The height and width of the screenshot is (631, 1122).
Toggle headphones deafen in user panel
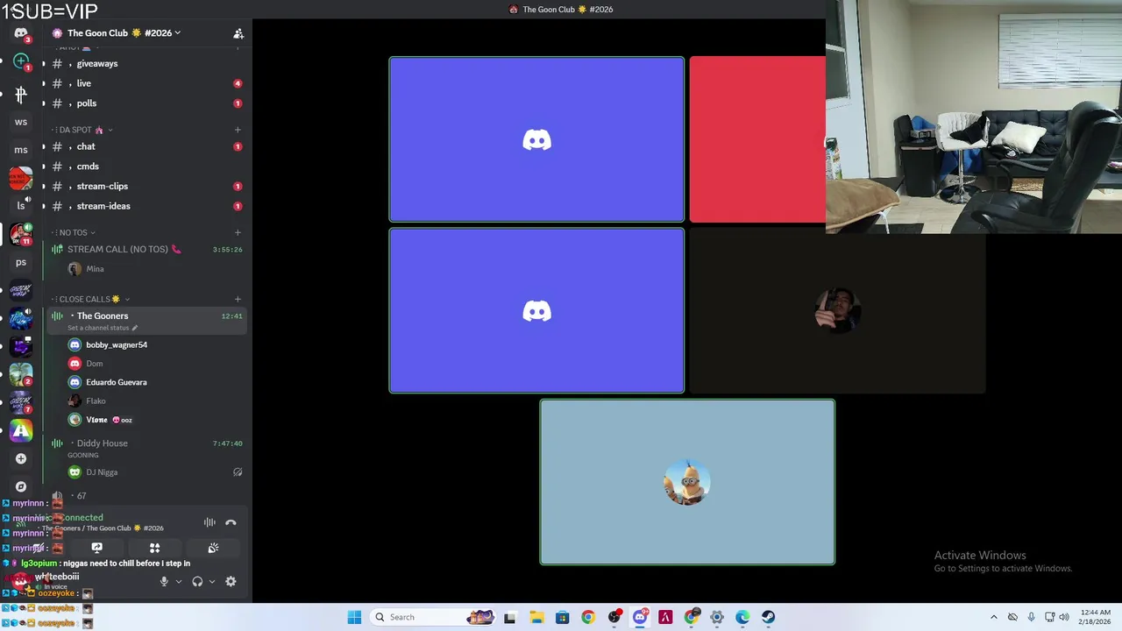[x=197, y=581]
